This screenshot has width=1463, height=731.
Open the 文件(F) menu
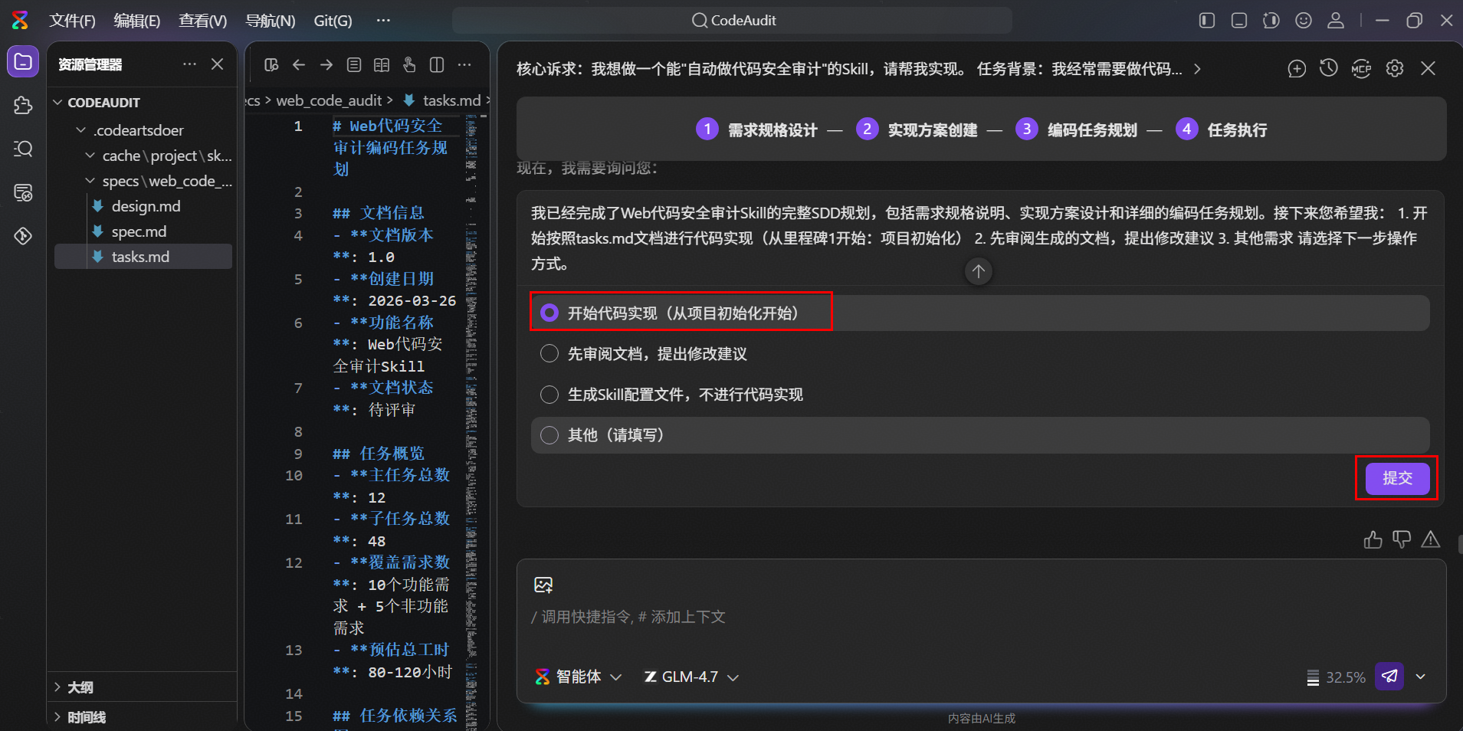coord(72,21)
